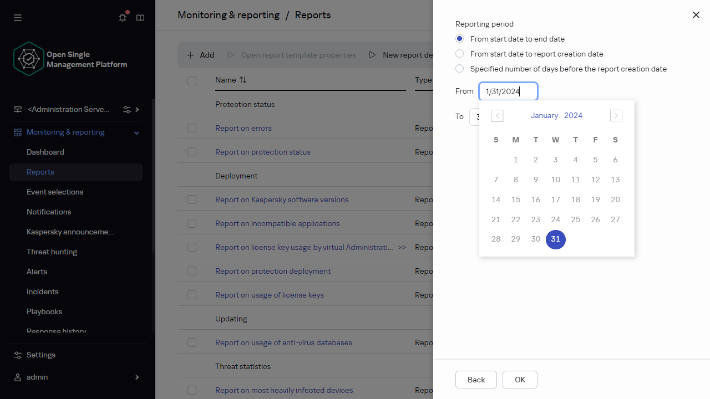Go to previous month in calendar
This screenshot has width=710, height=399.
(x=497, y=115)
